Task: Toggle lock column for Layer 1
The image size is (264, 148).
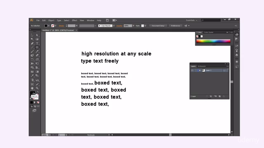Action: click(x=196, y=70)
